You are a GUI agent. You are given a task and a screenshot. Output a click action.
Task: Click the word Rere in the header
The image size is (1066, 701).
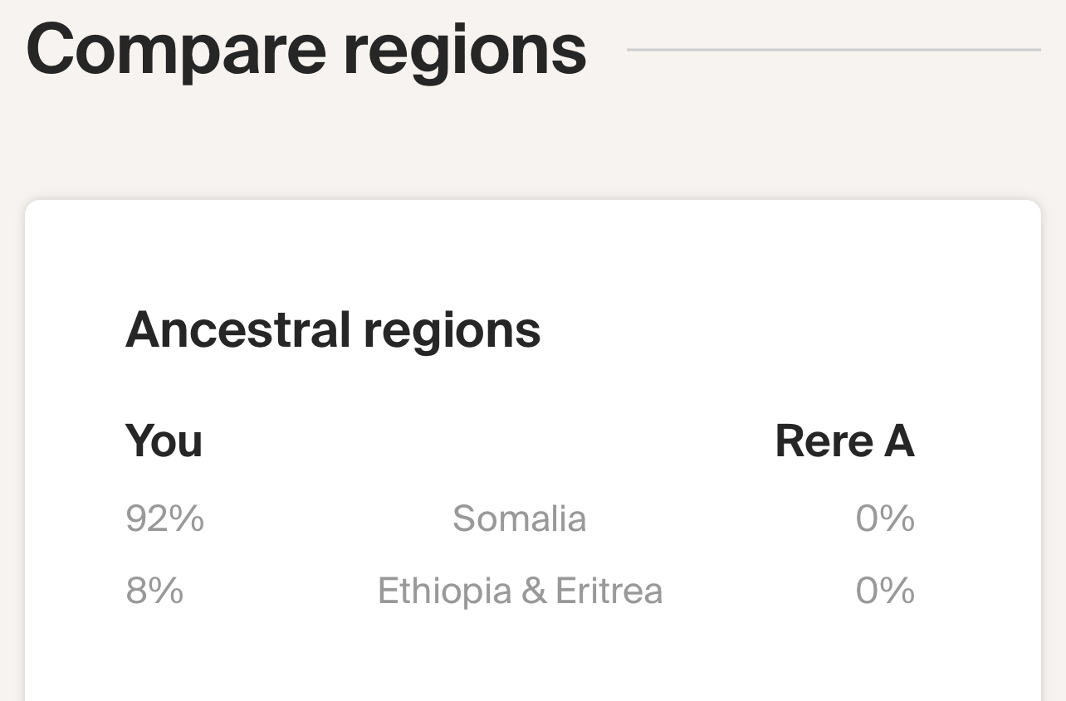824,441
